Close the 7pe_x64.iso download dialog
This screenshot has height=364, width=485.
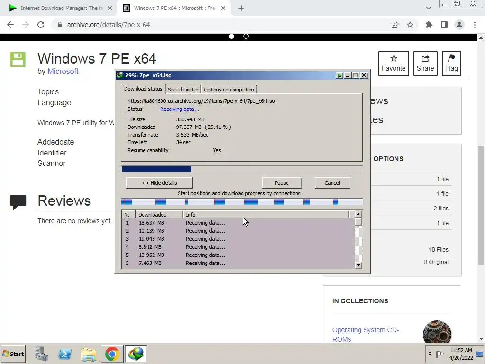(364, 75)
